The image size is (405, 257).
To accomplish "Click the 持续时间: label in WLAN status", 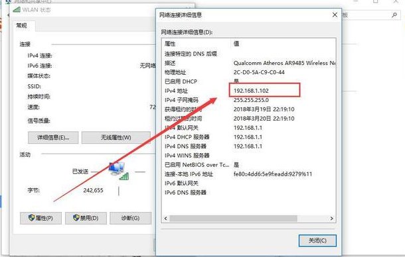I will pyautogui.click(x=39, y=97).
